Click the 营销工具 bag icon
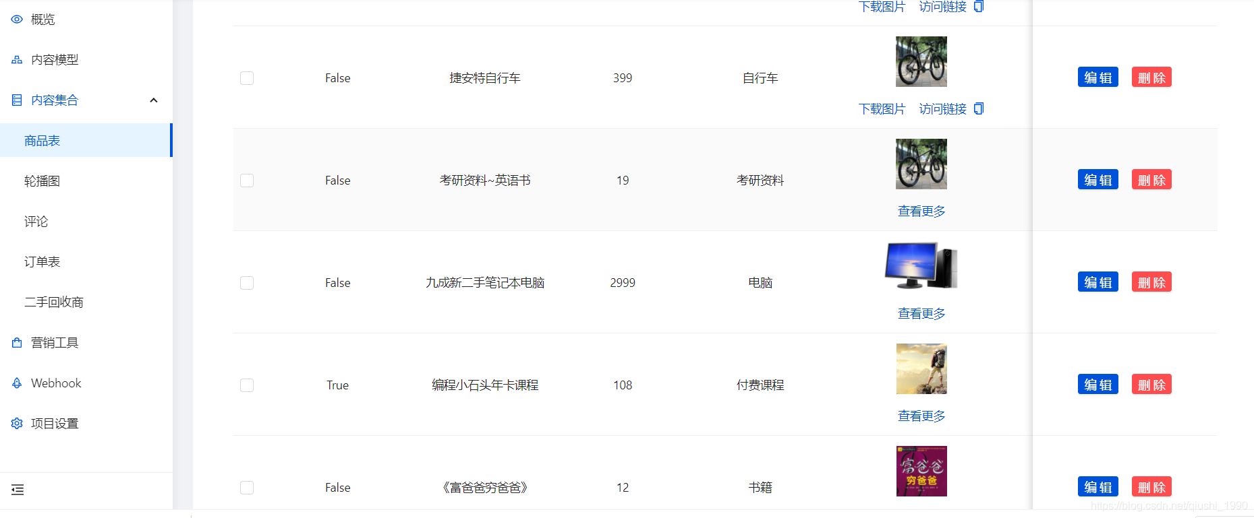Viewport: 1254px width, 518px height. (17, 343)
